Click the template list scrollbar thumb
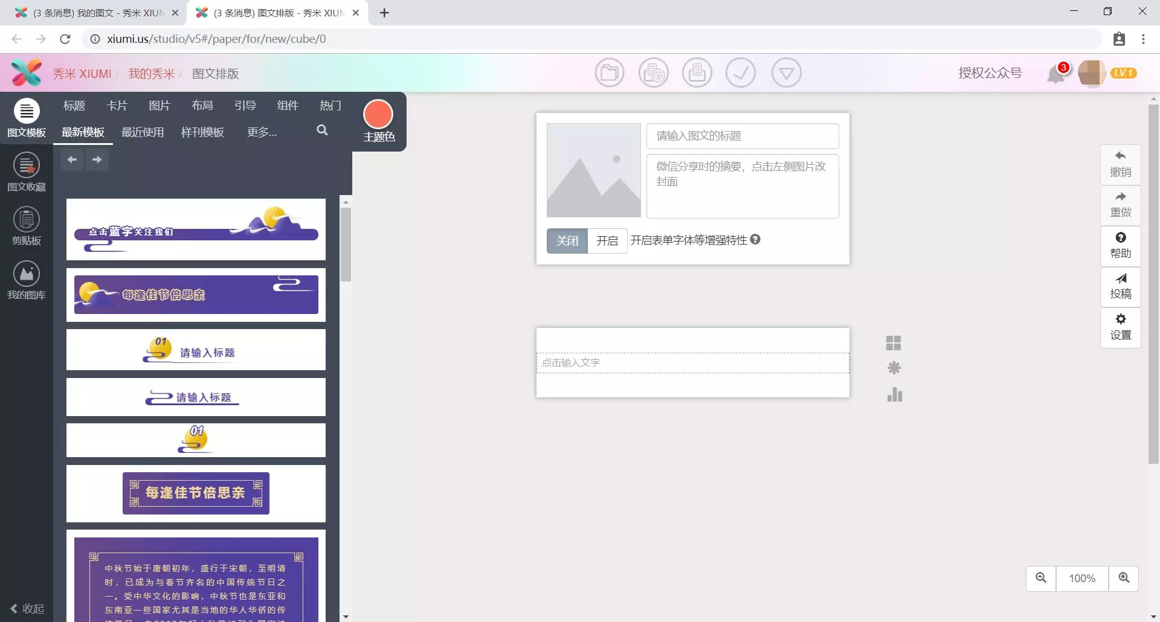Viewport: 1160px width, 622px height. pos(346,245)
